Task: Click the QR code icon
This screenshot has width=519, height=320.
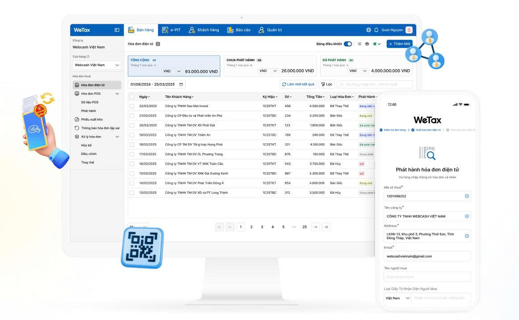Action: (x=142, y=248)
